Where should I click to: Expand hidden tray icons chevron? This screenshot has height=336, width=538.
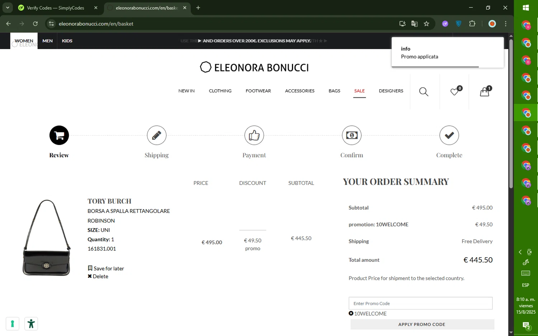point(520,252)
